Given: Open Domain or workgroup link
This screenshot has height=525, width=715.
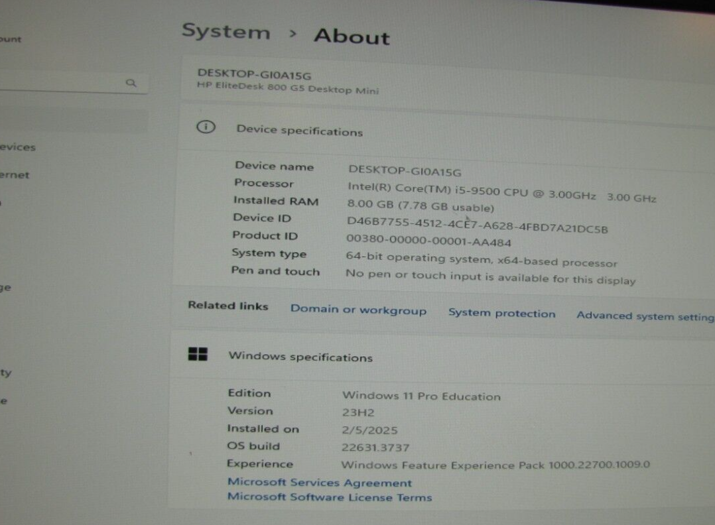Looking at the screenshot, I should click(358, 310).
